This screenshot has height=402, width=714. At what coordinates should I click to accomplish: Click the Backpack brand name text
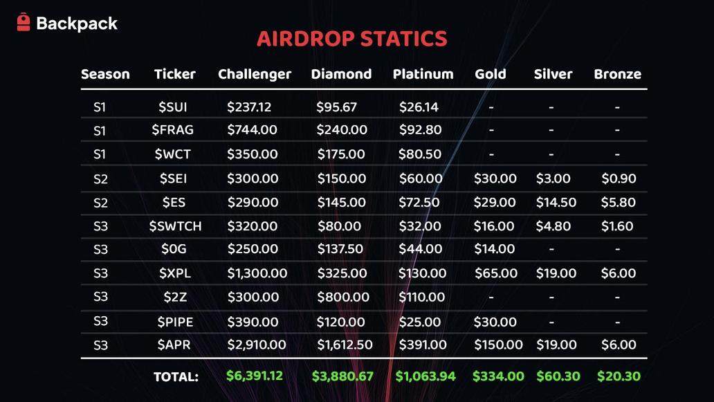[77, 24]
